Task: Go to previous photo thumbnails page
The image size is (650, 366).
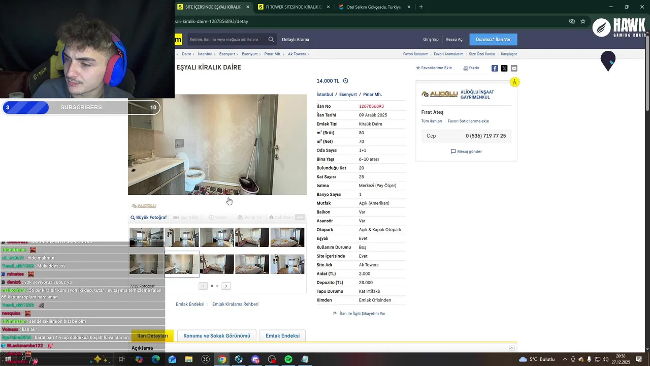Action: point(203,286)
